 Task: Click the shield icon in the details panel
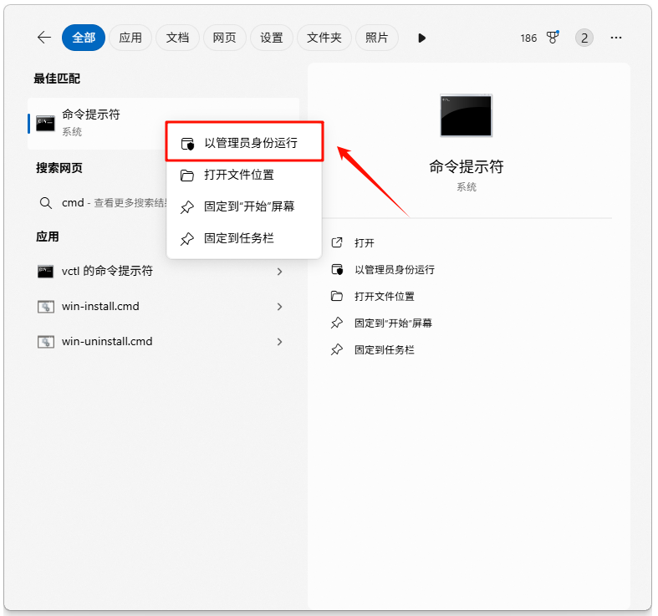pyautogui.click(x=337, y=269)
